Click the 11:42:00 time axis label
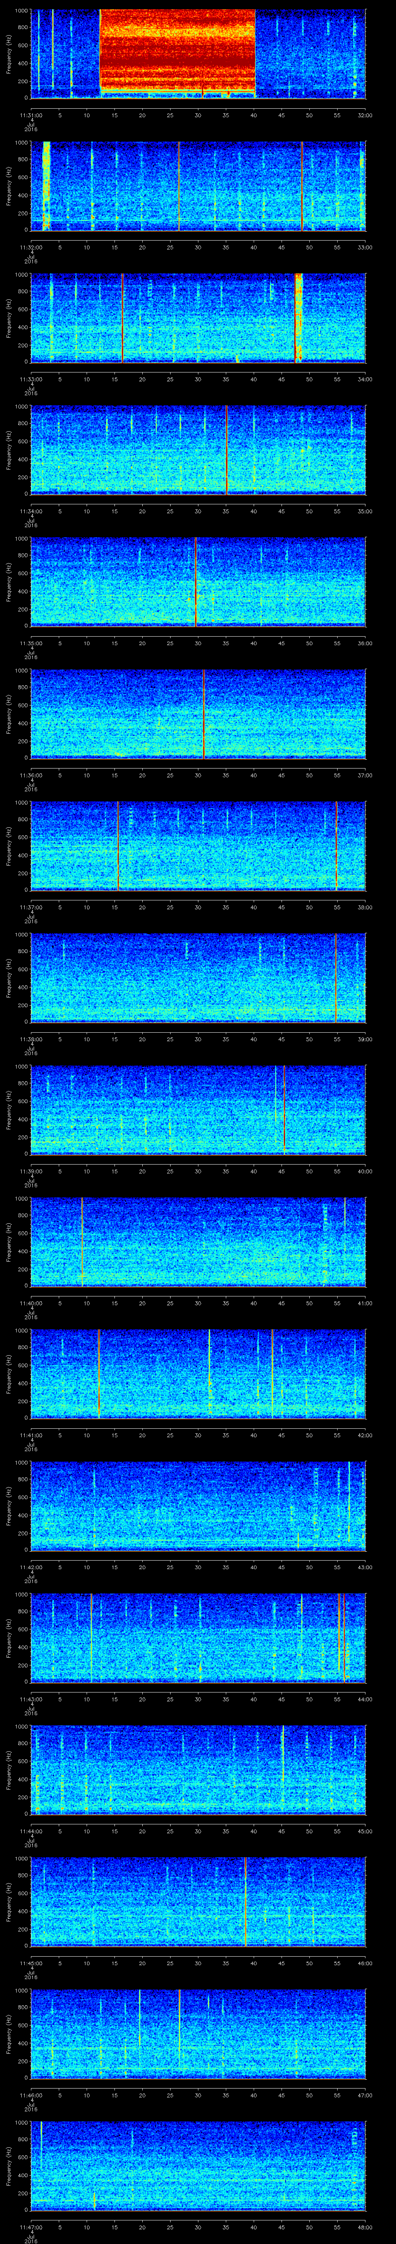This screenshot has width=396, height=2244. pos(31,1567)
